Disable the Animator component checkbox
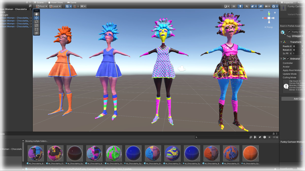The image size is (305, 171). (x=288, y=59)
